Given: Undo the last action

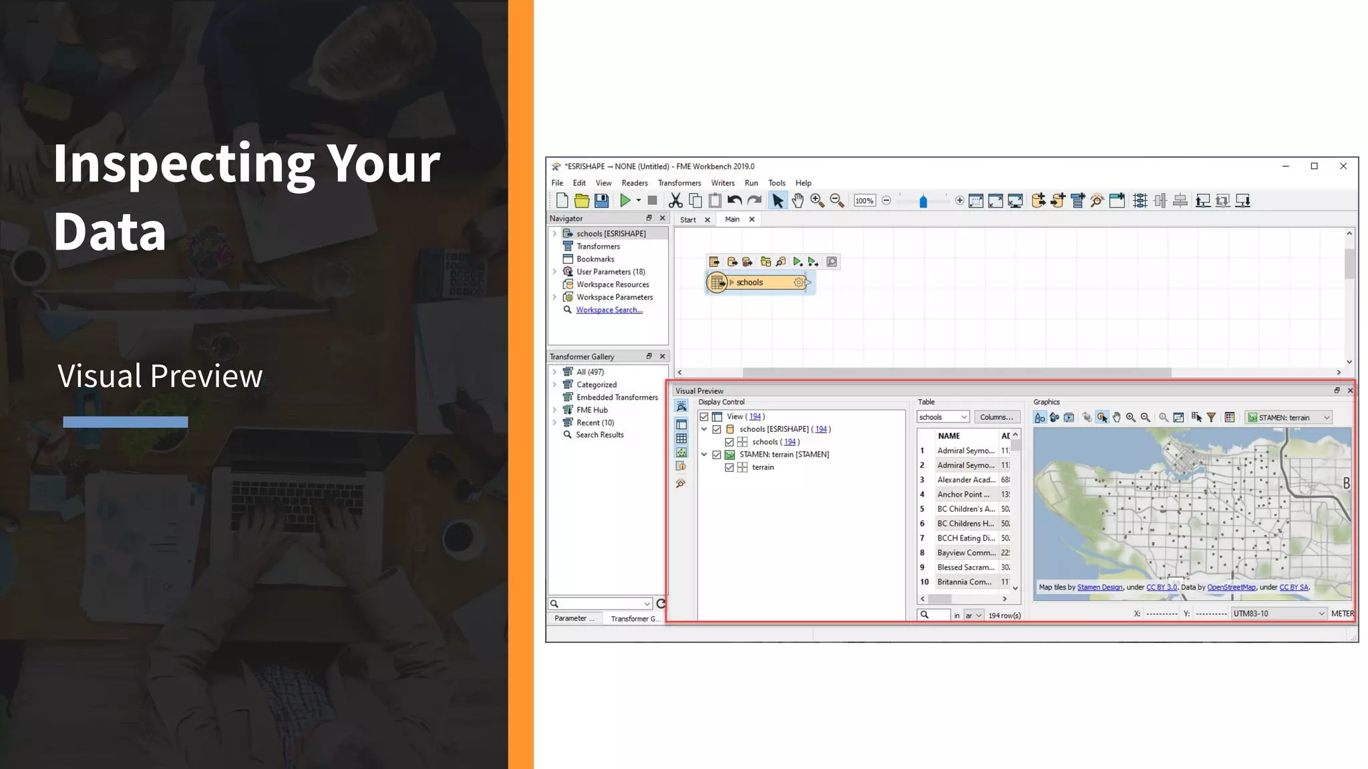Looking at the screenshot, I should pos(735,201).
